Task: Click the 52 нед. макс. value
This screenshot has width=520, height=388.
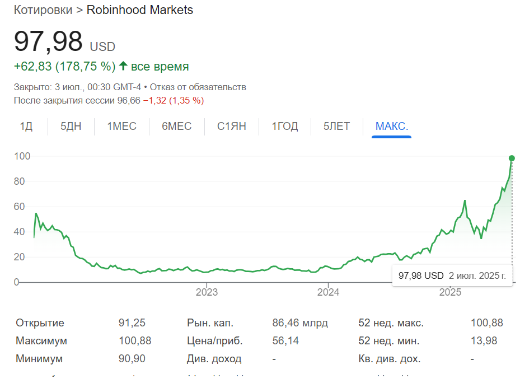Action: pos(487,323)
